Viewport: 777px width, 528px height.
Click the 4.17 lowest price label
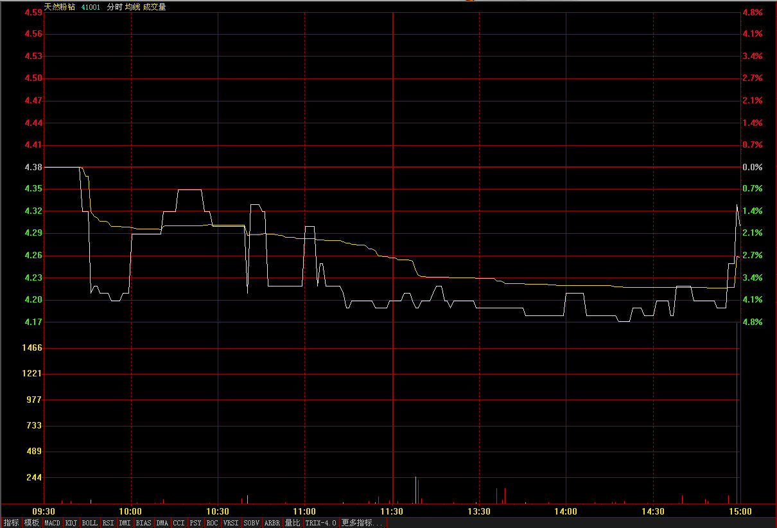[x=33, y=322]
